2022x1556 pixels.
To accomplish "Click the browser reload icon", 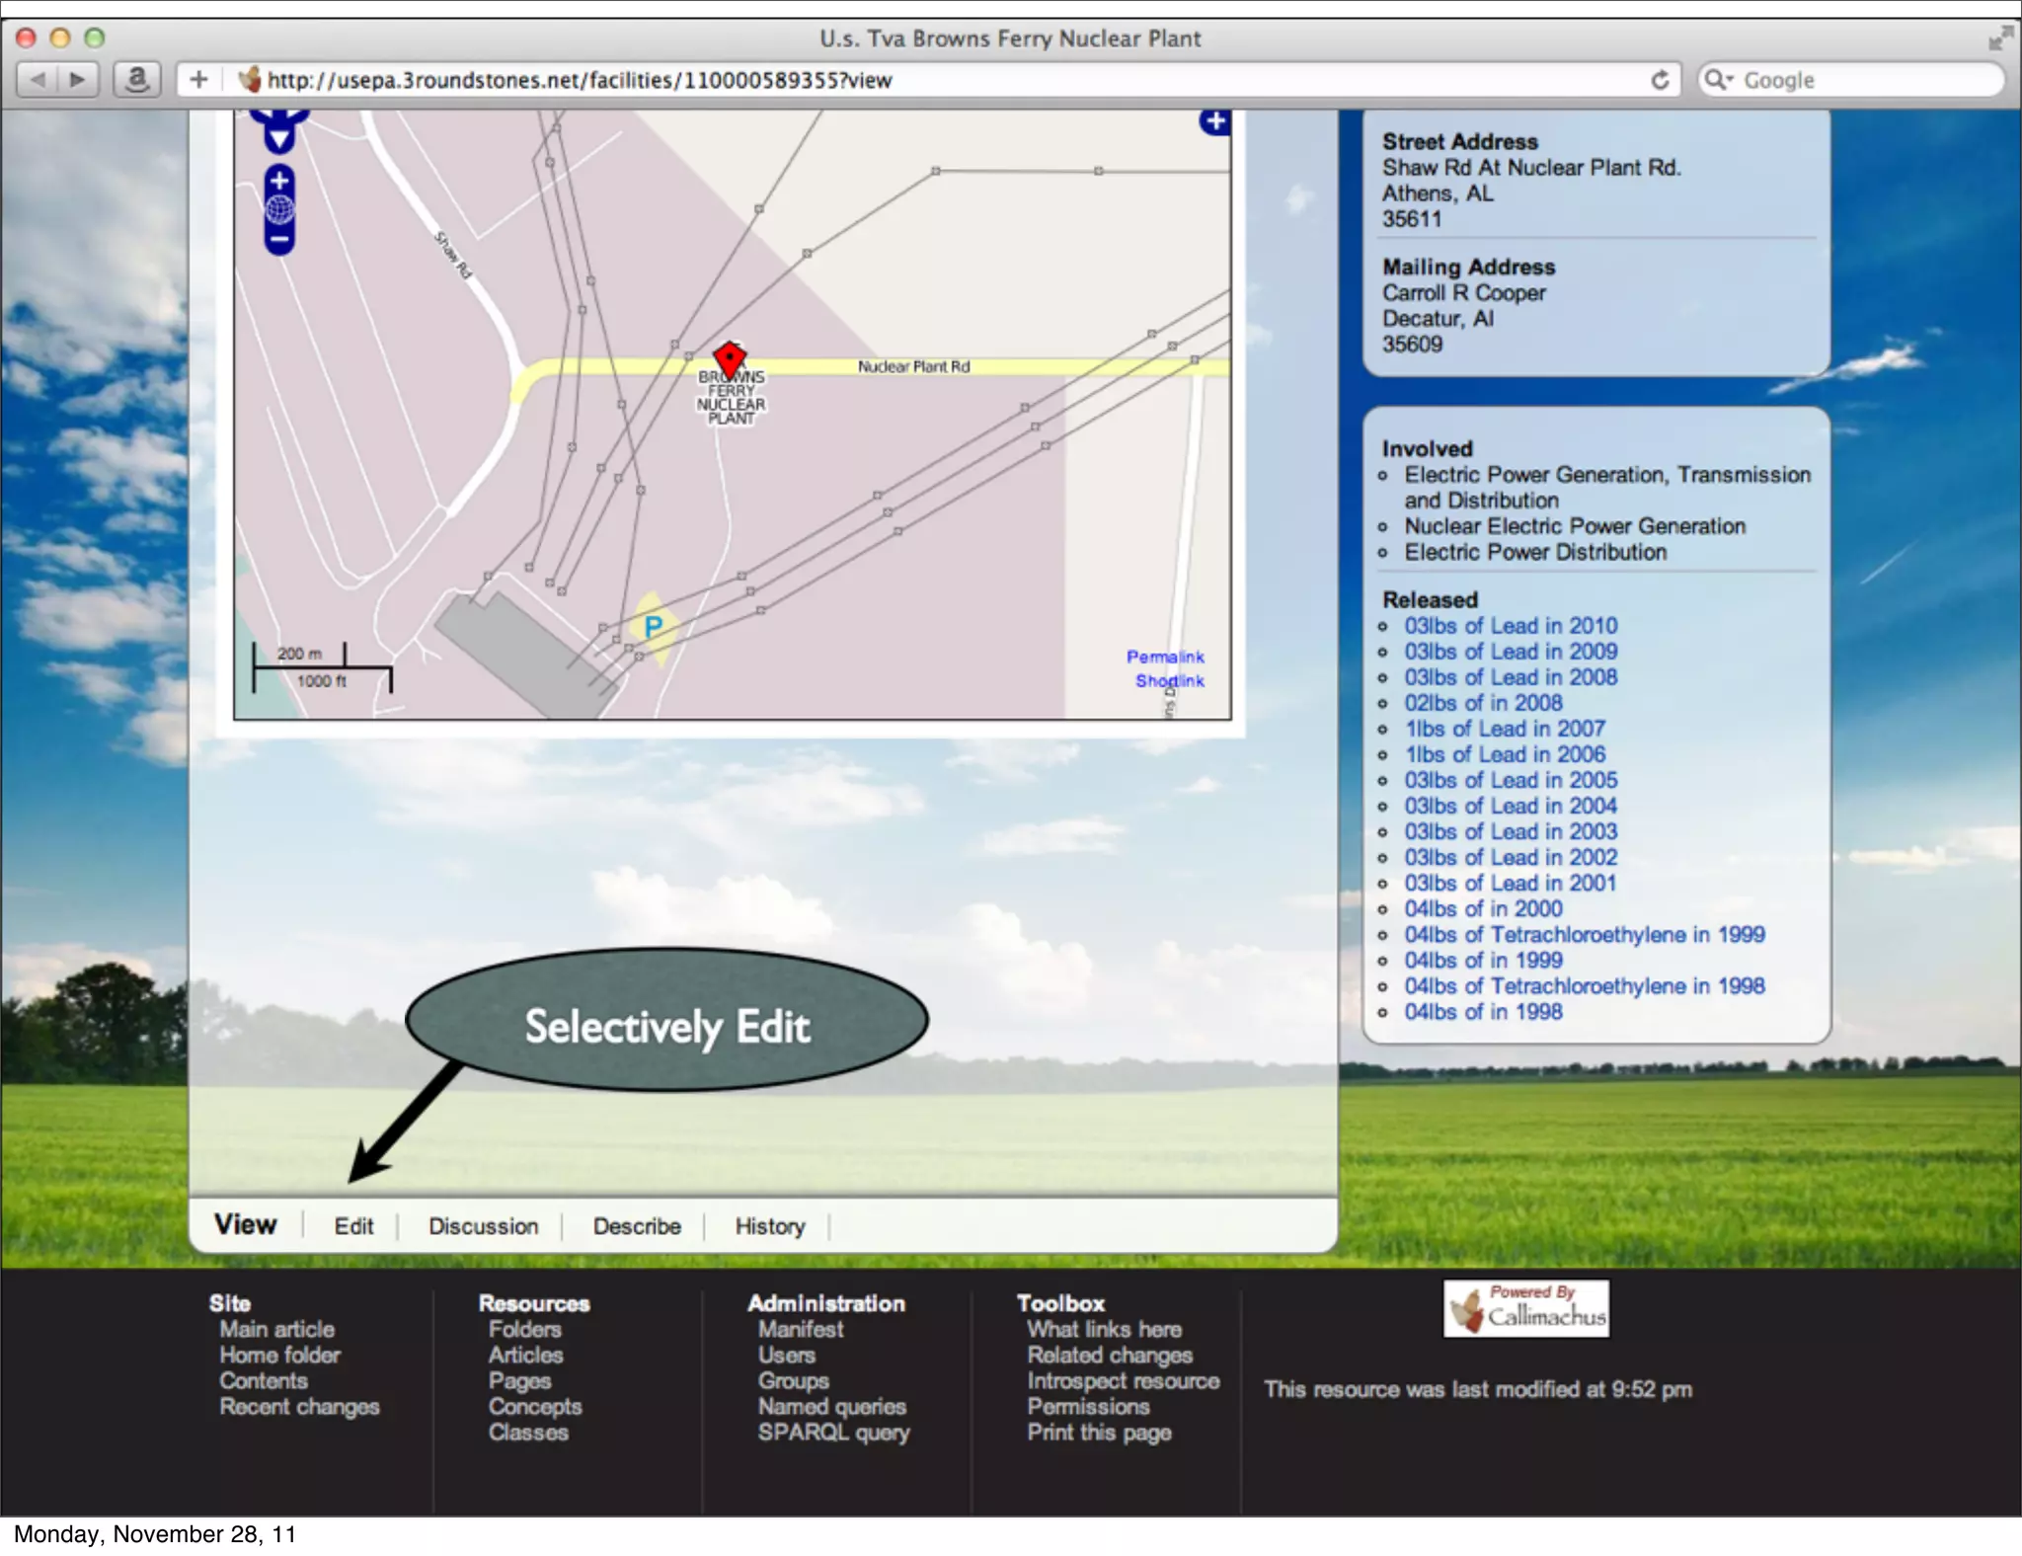I will click(x=1660, y=80).
